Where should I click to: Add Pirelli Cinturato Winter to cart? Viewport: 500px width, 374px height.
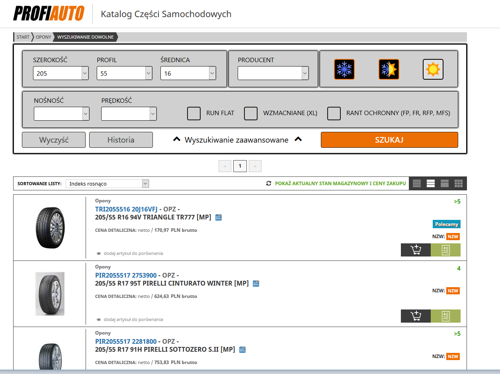tap(416, 316)
